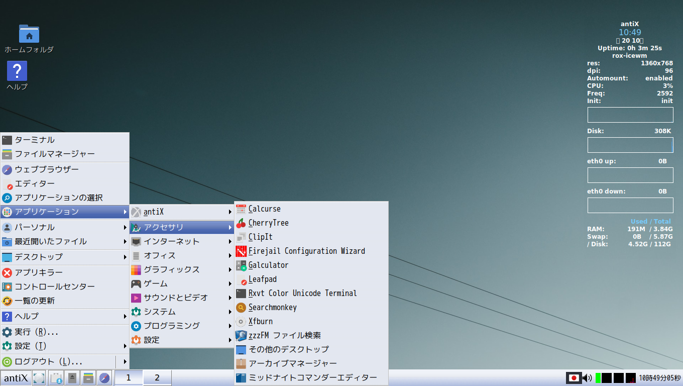
Task: Launch ミッドナイトコマンダーエディター
Action: 311,377
